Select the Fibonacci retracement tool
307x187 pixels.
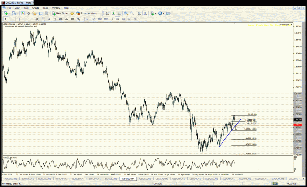click(43, 19)
